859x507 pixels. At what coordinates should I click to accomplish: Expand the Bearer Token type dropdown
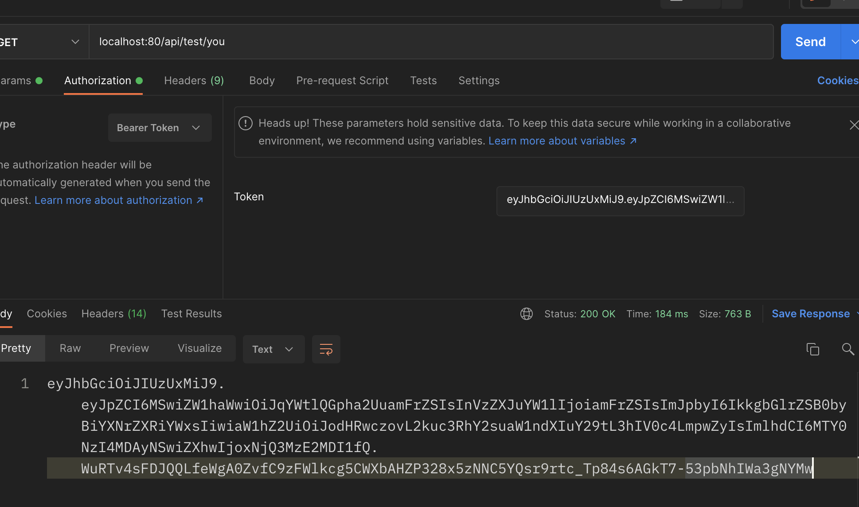click(x=160, y=128)
